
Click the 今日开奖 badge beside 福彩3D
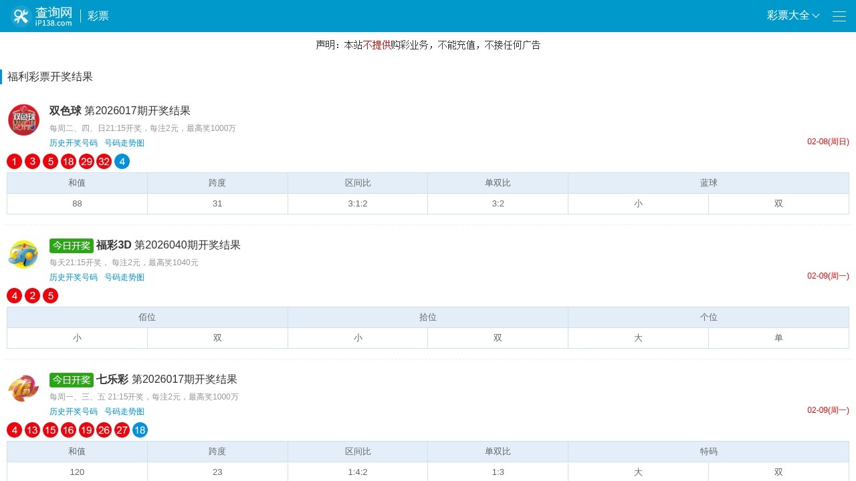(x=72, y=245)
